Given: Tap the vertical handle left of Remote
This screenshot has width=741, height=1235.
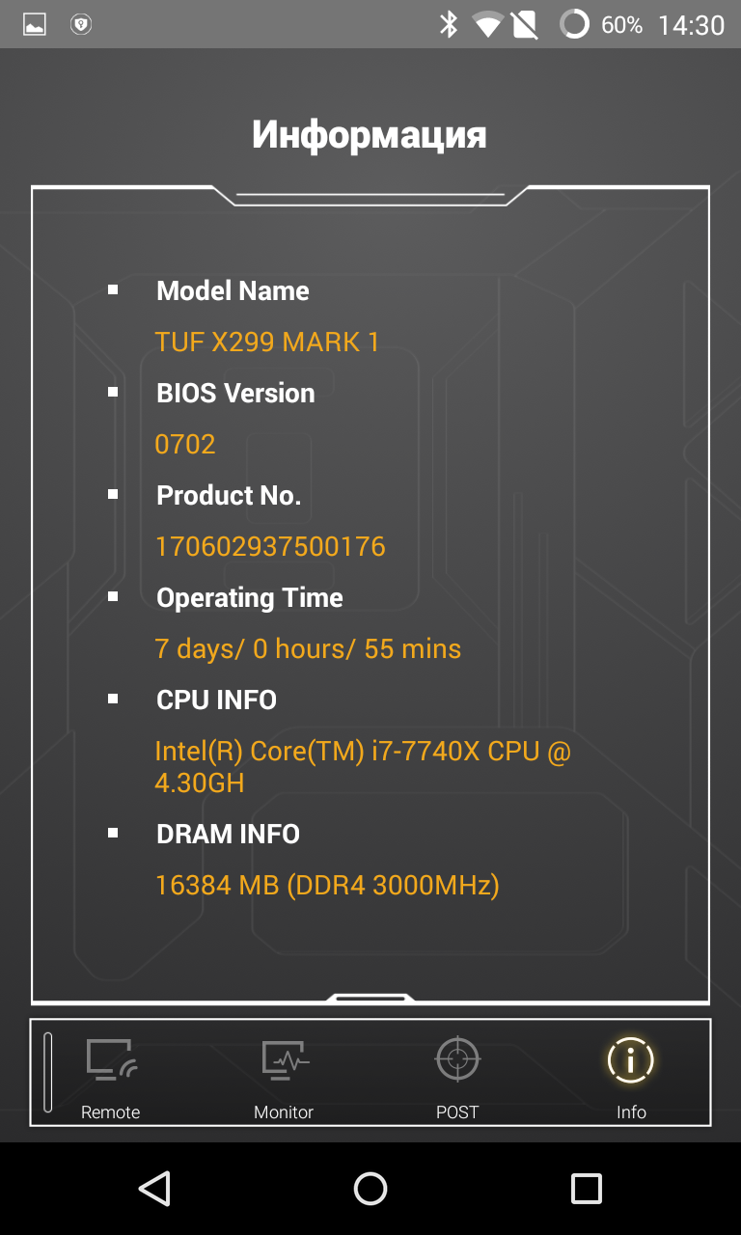Looking at the screenshot, I should [x=48, y=1072].
